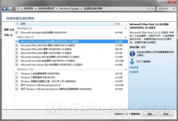The width and height of the screenshot is (178, 121).
Task: Switch to the 可选 (1) tab
Action: click(x=8, y=35)
